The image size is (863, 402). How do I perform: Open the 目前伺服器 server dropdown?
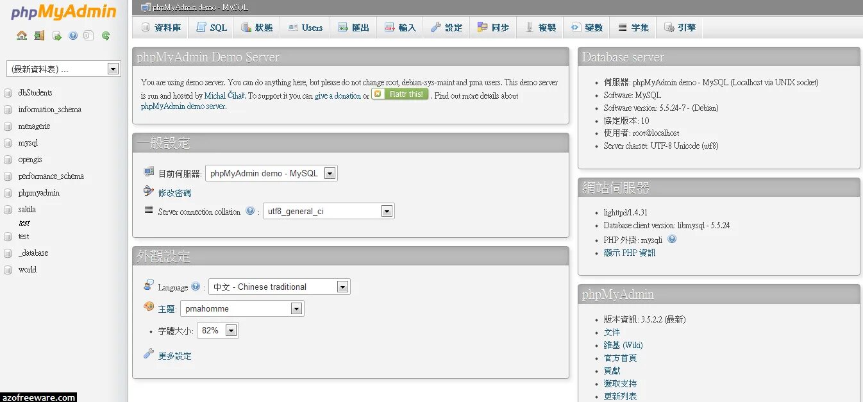[x=271, y=173]
